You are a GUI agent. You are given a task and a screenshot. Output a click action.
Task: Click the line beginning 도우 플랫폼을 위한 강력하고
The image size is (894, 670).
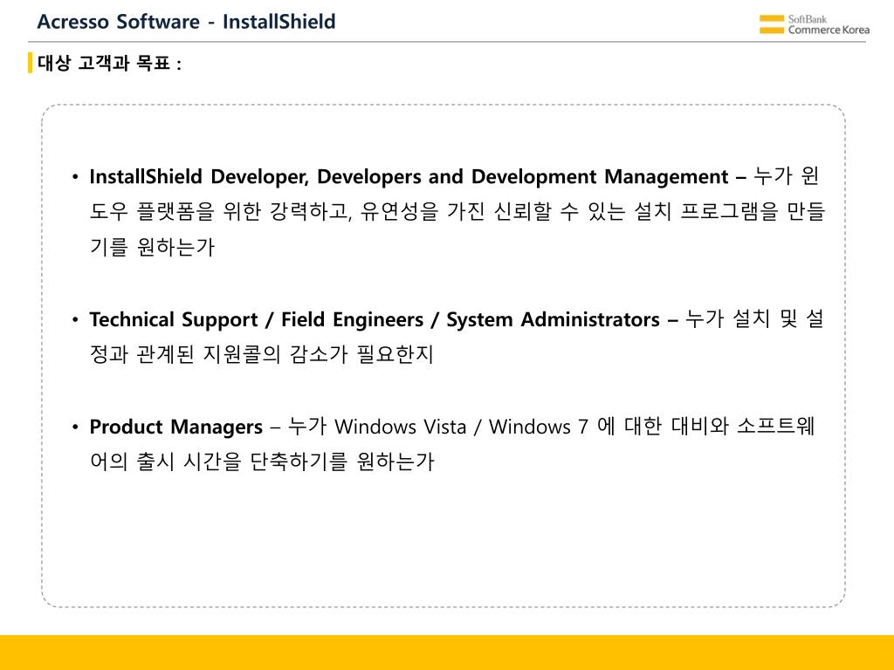(x=457, y=212)
